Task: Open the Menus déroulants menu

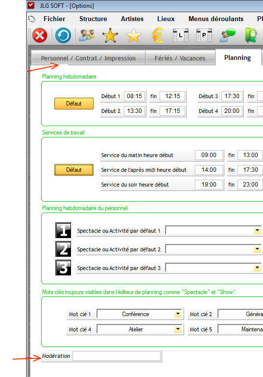Action: click(x=216, y=19)
